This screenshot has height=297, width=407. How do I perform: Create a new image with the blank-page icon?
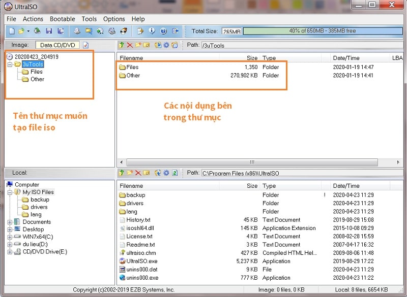click(x=12, y=31)
